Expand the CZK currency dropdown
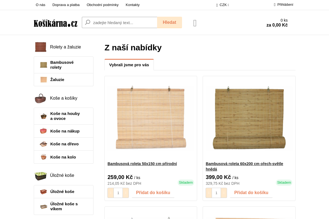Image resolution: width=329 pixels, height=219 pixels. click(223, 5)
